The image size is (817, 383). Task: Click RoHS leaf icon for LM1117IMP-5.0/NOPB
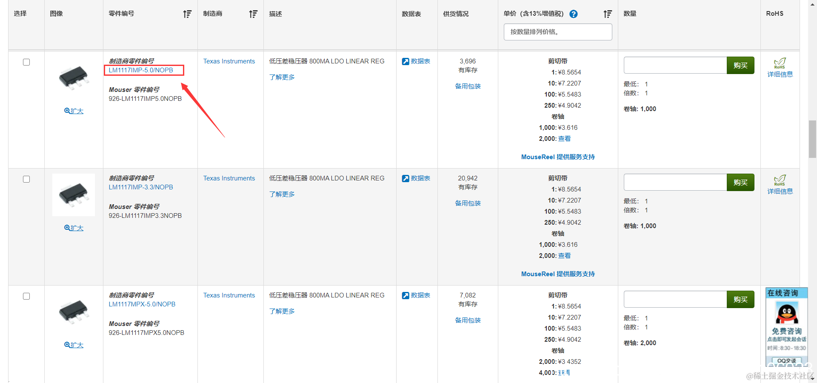tap(780, 63)
